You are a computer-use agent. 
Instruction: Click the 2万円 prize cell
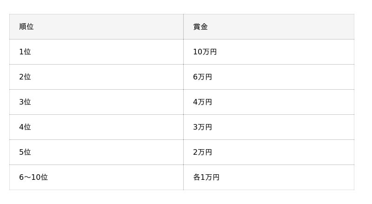point(202,152)
